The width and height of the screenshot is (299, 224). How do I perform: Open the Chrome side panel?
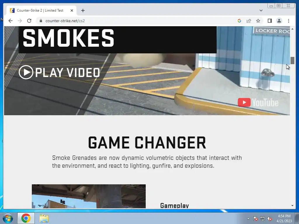tap(270, 21)
